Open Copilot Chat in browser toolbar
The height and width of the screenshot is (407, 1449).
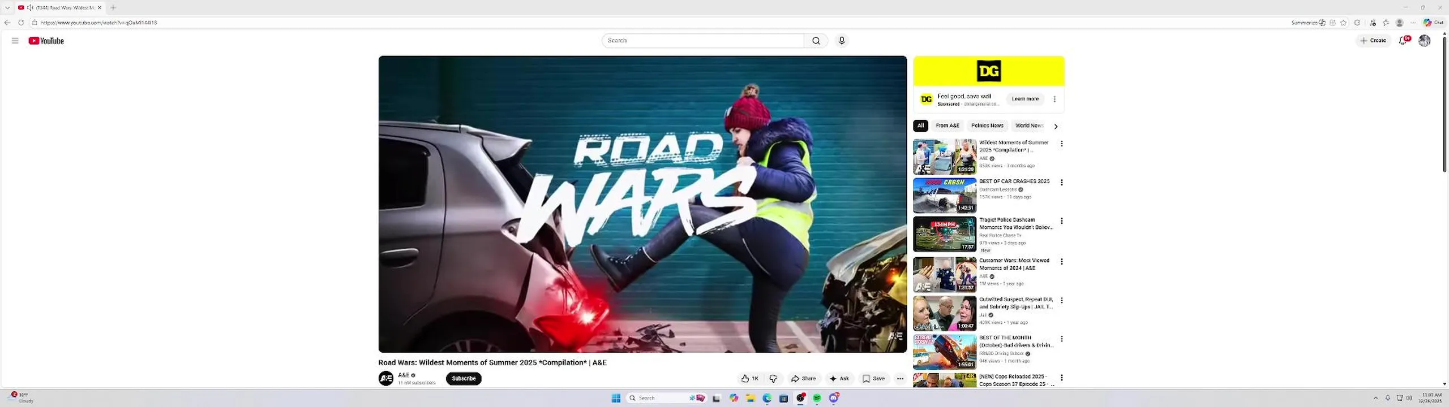tap(1434, 23)
